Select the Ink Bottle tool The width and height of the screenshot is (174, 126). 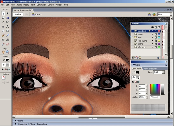pos(3,40)
